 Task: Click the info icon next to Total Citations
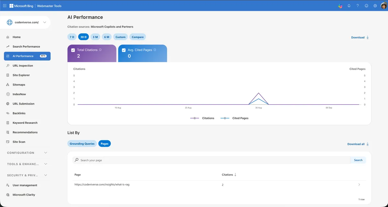coord(100,50)
